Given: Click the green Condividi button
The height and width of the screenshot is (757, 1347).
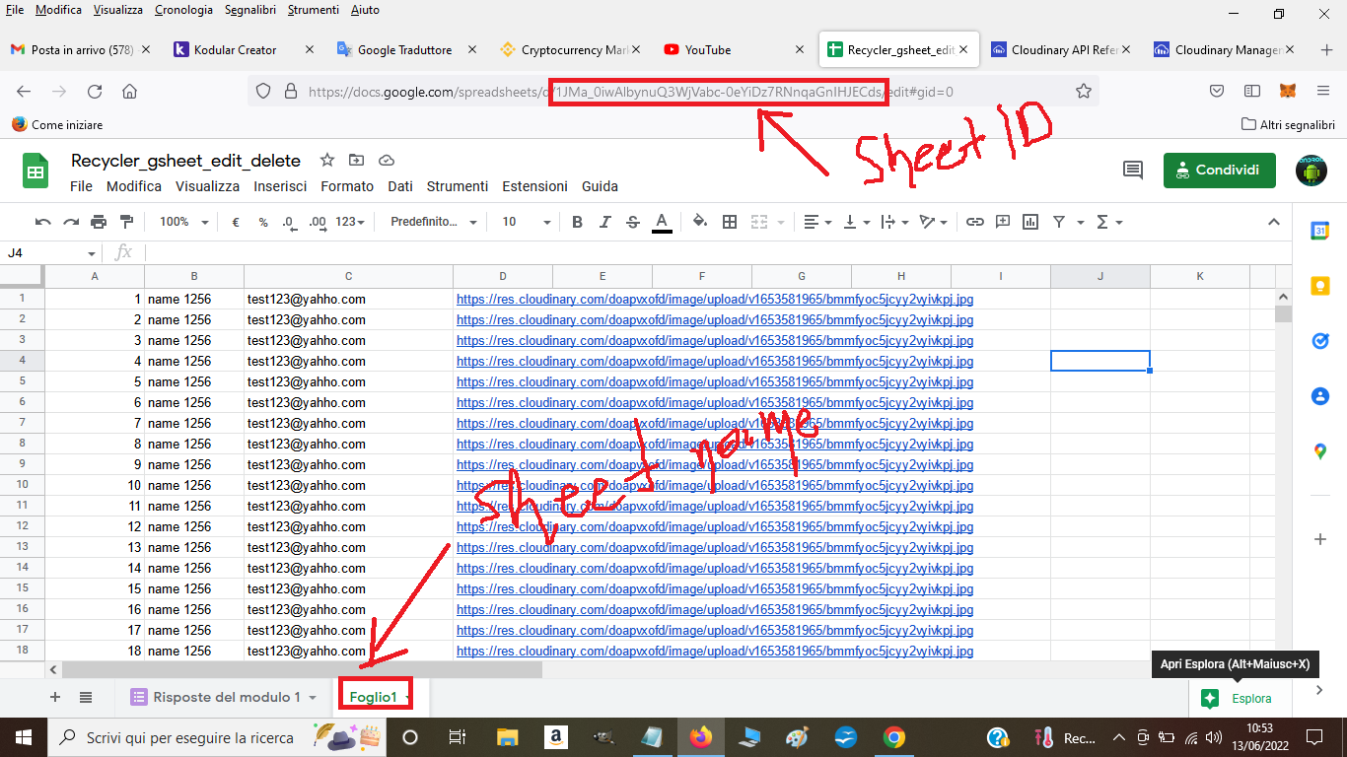Looking at the screenshot, I should [x=1219, y=170].
